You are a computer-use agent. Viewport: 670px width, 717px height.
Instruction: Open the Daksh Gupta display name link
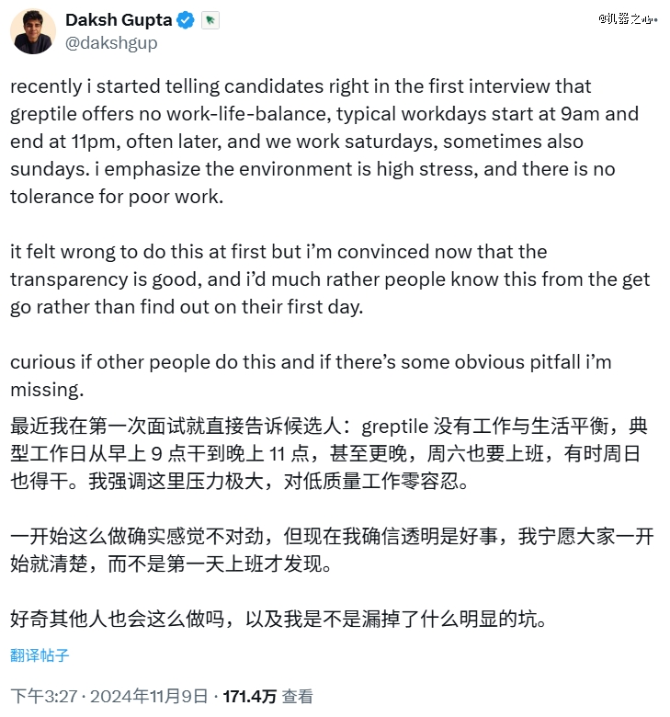tap(119, 20)
